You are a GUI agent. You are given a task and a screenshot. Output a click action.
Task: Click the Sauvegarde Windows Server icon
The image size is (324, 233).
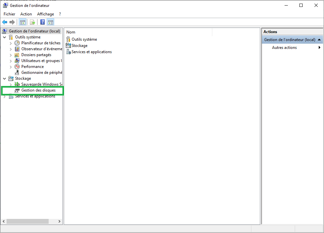[17, 84]
